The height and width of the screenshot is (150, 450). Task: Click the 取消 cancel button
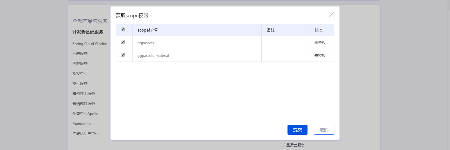(x=324, y=130)
